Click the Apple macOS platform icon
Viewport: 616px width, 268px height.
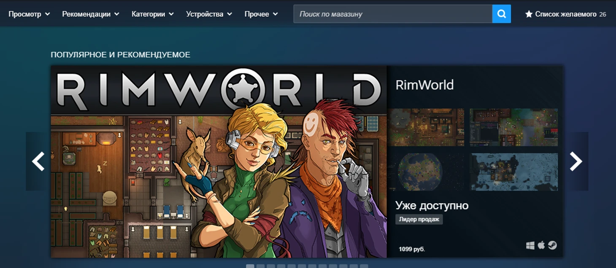541,245
